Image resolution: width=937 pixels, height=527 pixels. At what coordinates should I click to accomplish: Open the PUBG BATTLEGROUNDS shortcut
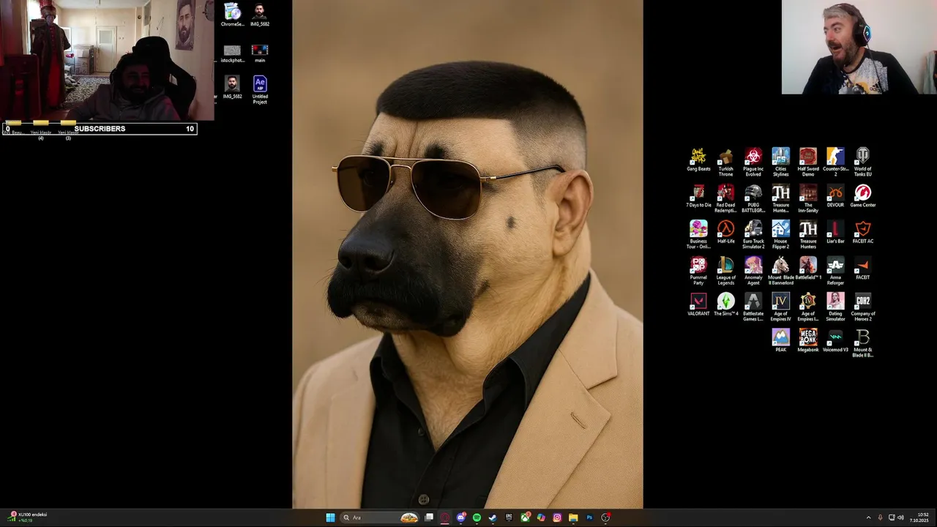[x=753, y=198]
